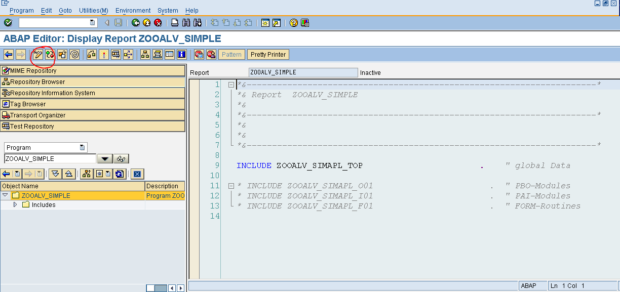Open the Find dialog with the binoculars icon
The image size is (620, 292).
(185, 22)
